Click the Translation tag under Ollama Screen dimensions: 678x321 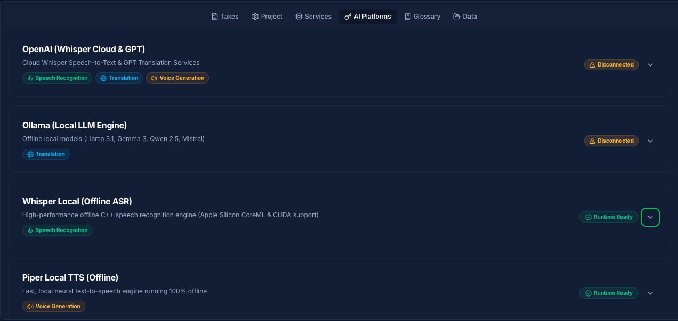pyautogui.click(x=46, y=154)
